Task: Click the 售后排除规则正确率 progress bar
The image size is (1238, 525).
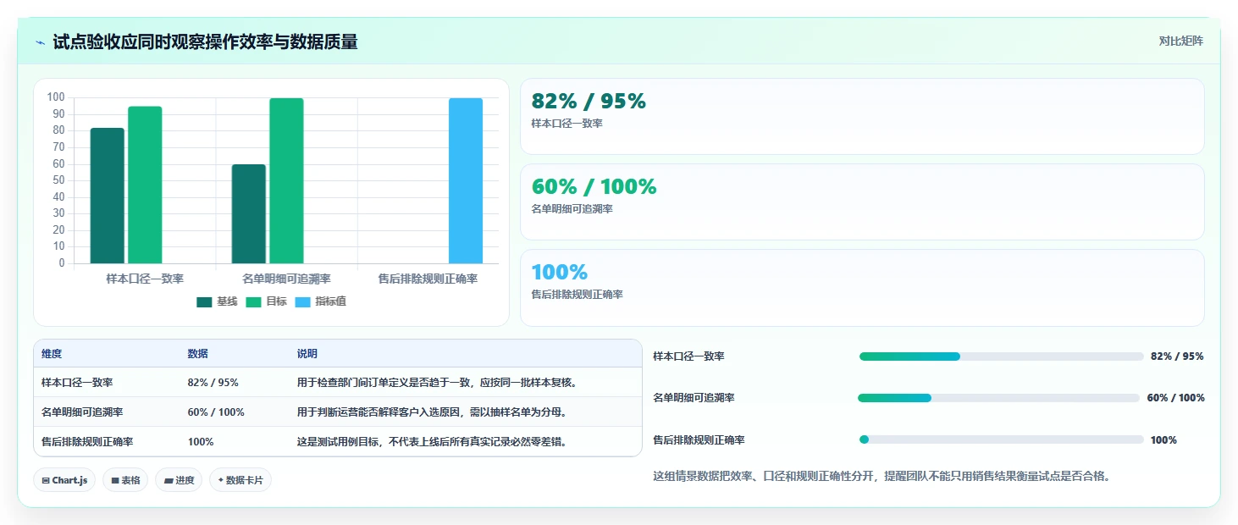Action: (x=1001, y=439)
